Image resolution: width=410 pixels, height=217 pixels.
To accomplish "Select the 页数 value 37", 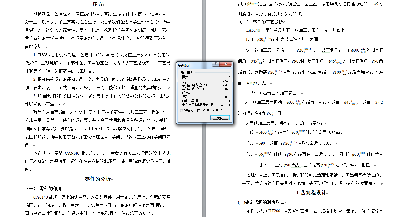I will point(228,77).
